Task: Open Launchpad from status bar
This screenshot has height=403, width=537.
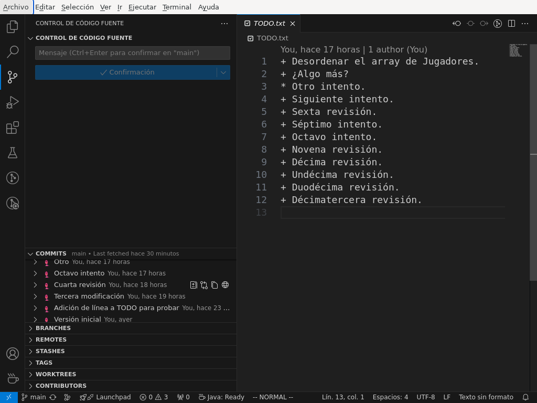Action: (x=105, y=397)
